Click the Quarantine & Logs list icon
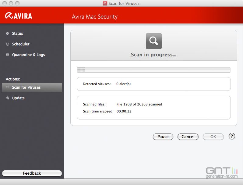The width and height of the screenshot is (243, 185). 7,55
